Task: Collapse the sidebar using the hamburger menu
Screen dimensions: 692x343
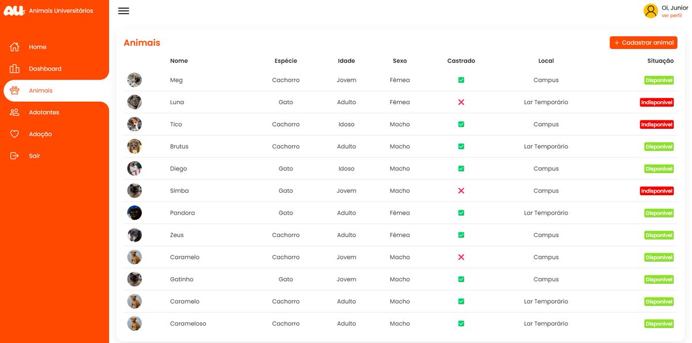Action: click(123, 10)
